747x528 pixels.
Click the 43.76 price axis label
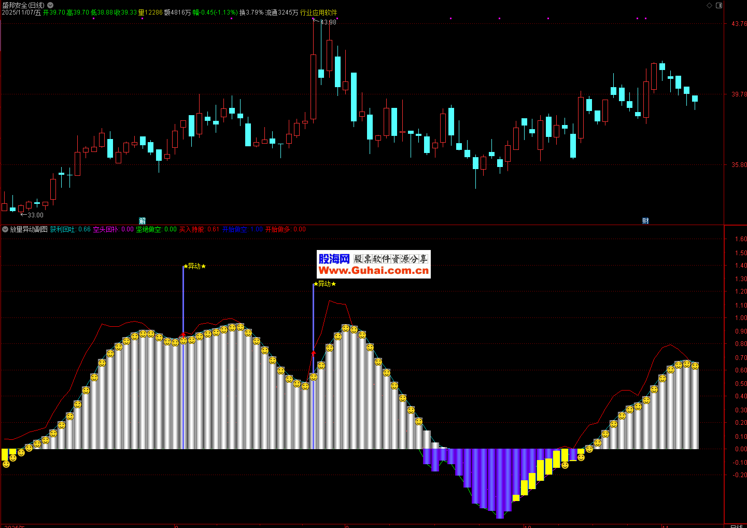739,24
